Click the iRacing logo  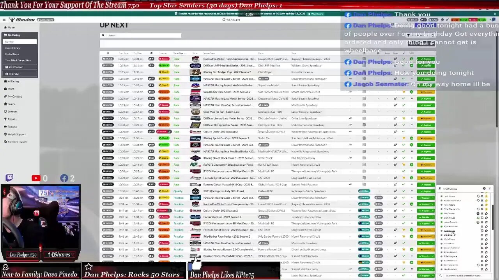coord(22,19)
